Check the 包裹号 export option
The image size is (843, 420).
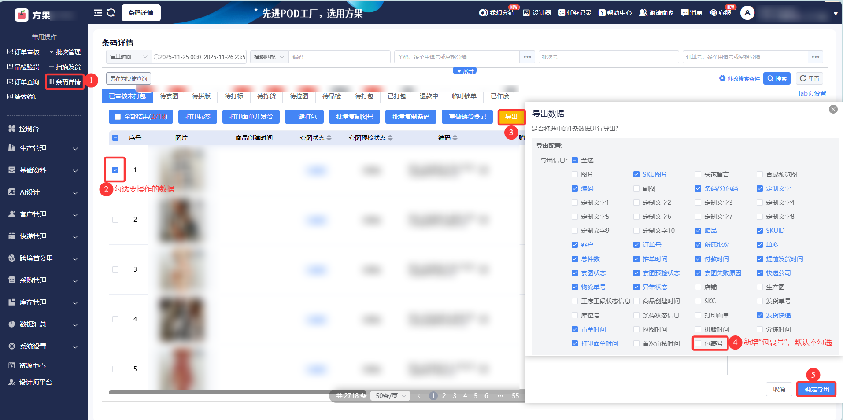698,343
